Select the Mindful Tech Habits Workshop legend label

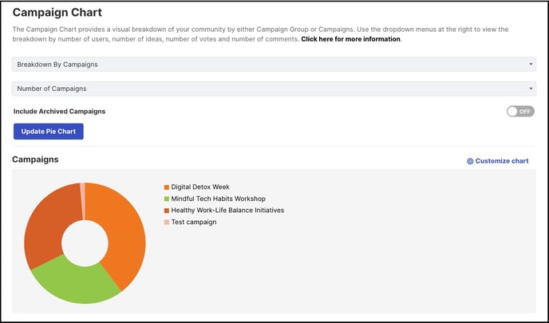pyautogui.click(x=218, y=199)
